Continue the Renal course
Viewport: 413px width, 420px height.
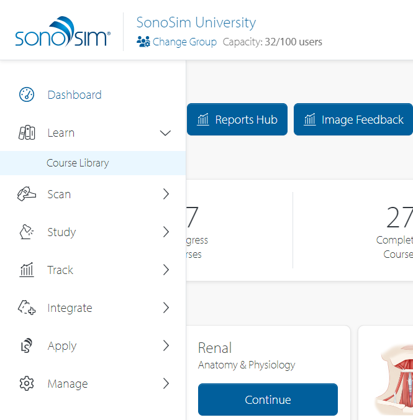point(268,399)
